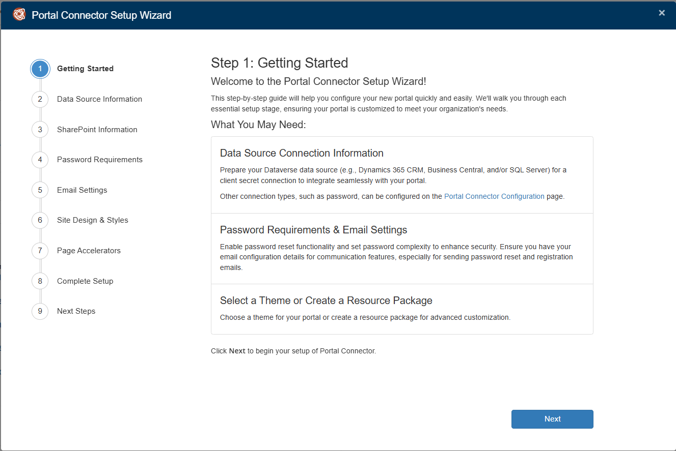Select step 4 circle in wizard
Viewport: 676px width, 451px height.
(40, 160)
